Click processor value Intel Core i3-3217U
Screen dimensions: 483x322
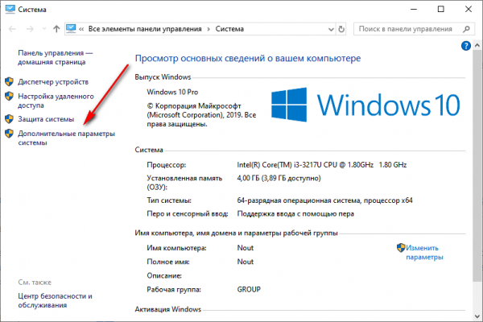point(321,165)
